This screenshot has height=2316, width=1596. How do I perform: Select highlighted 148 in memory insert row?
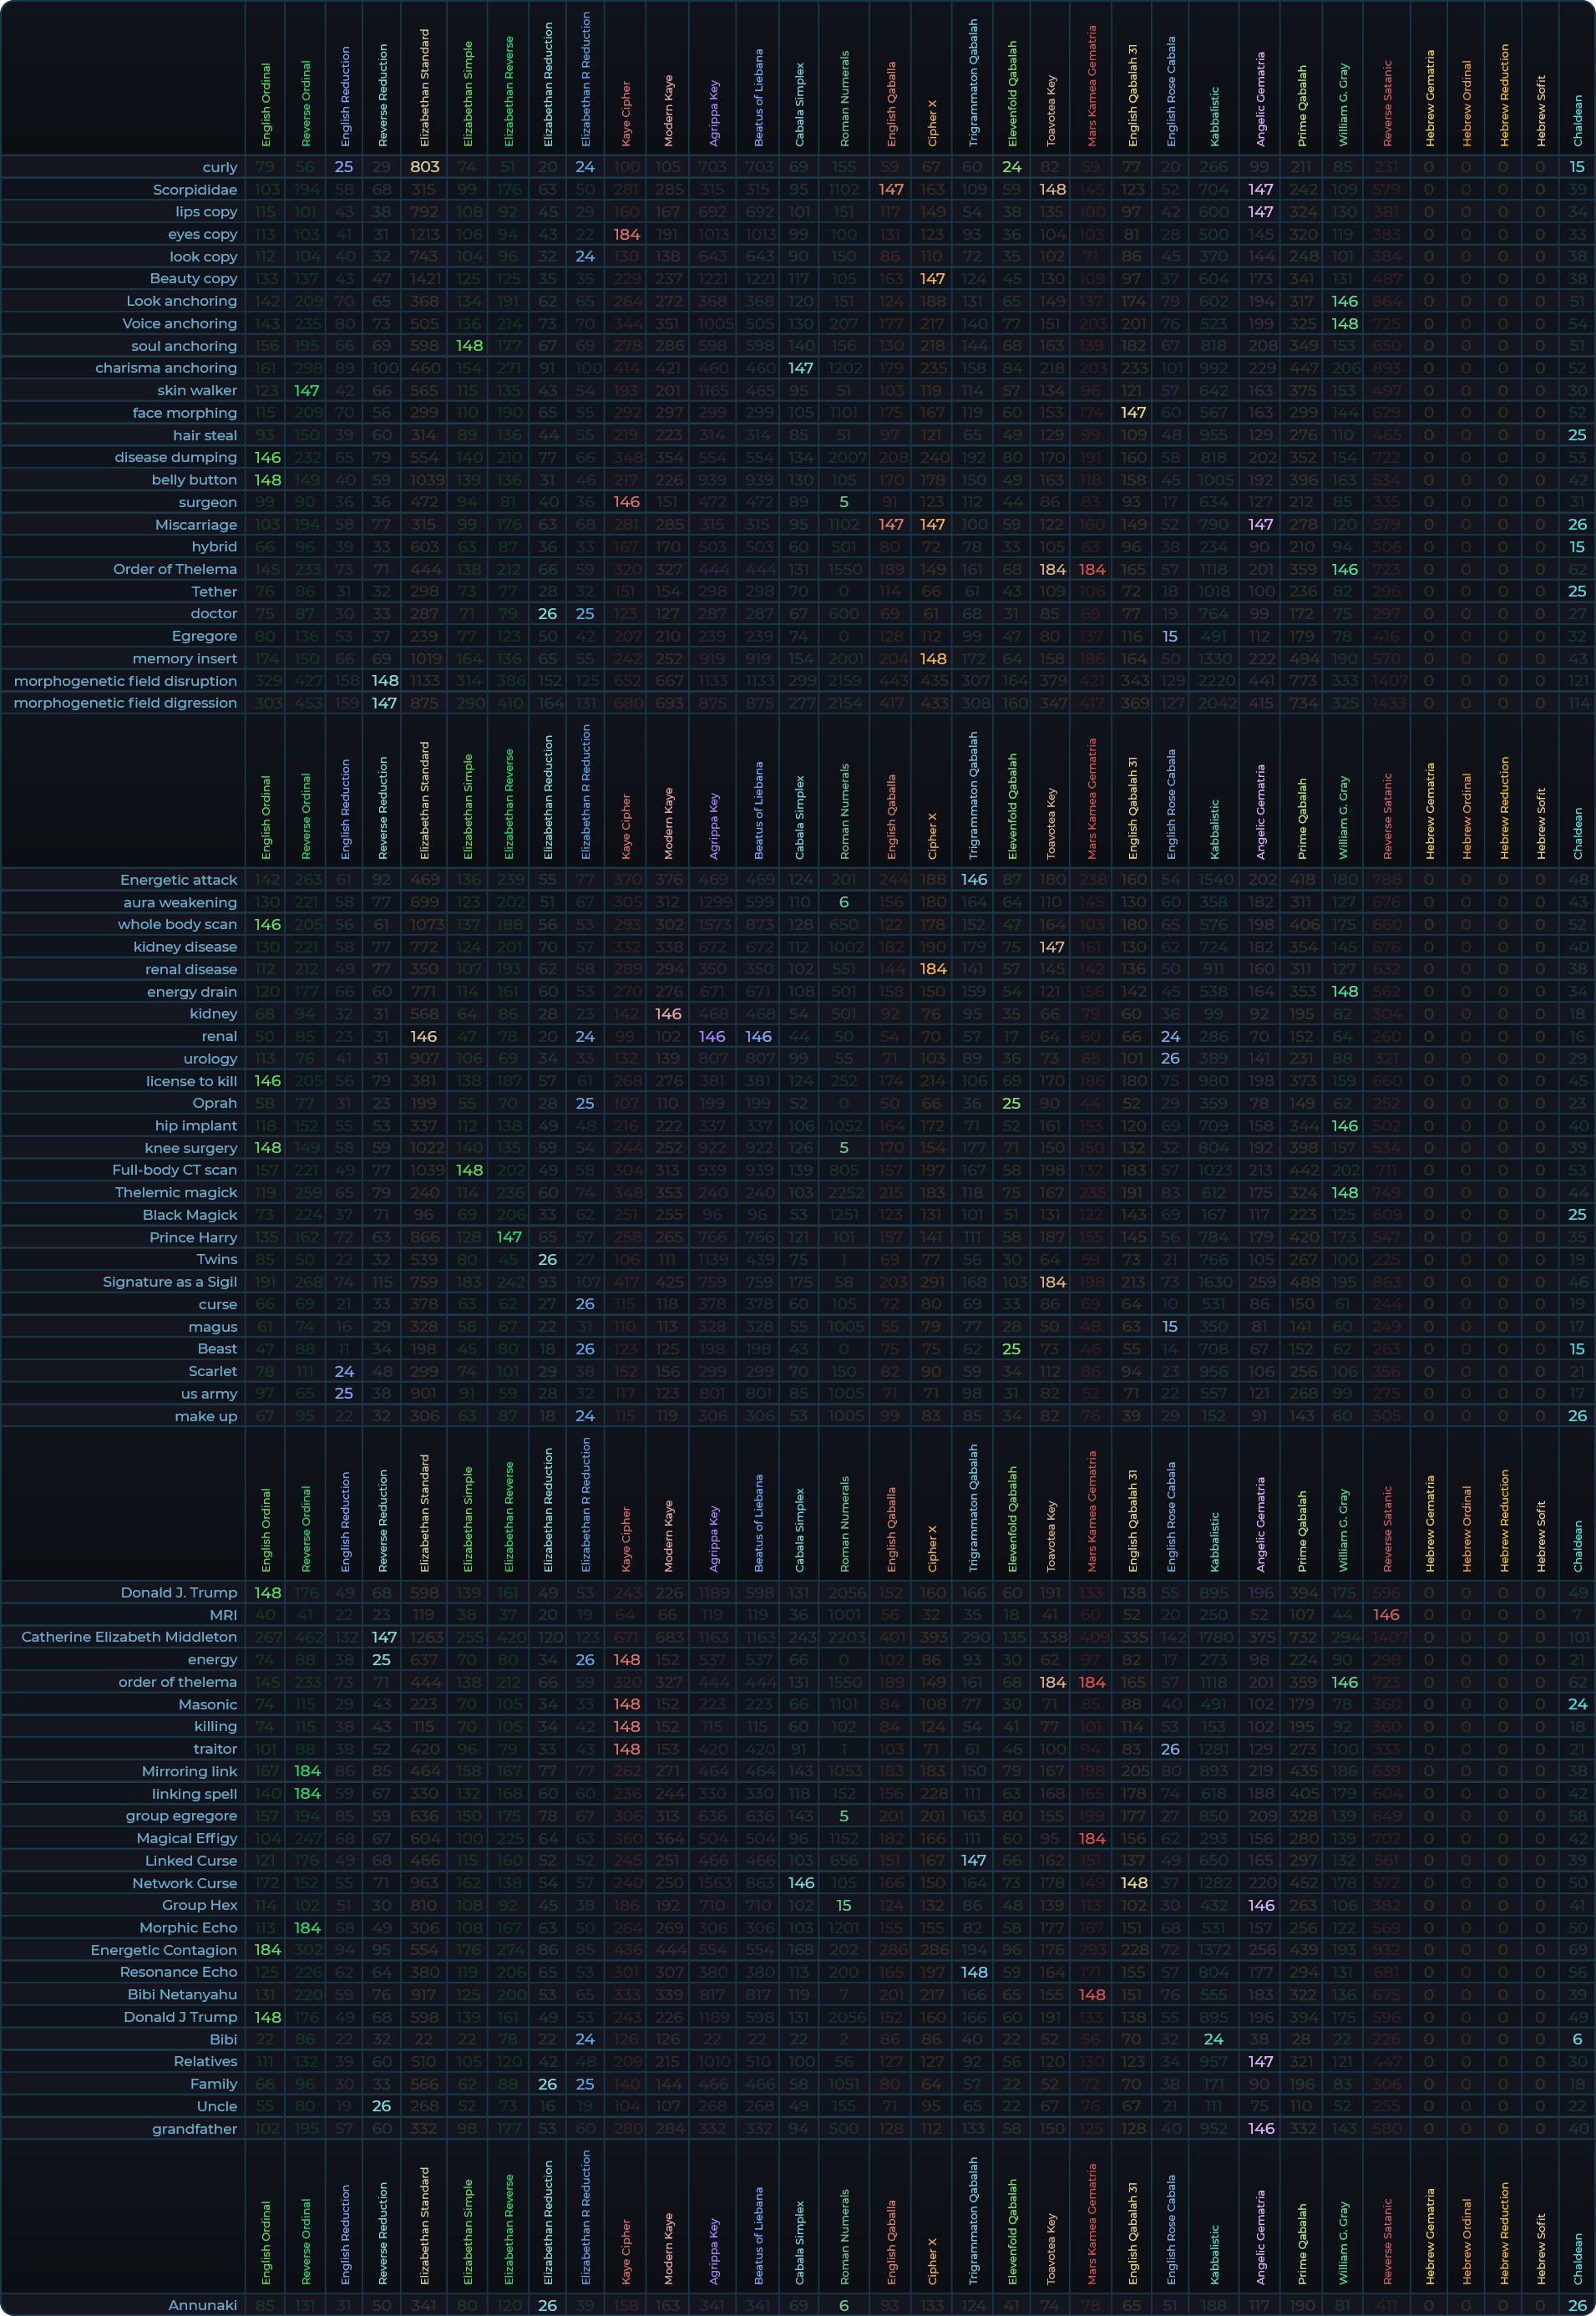pos(932,659)
